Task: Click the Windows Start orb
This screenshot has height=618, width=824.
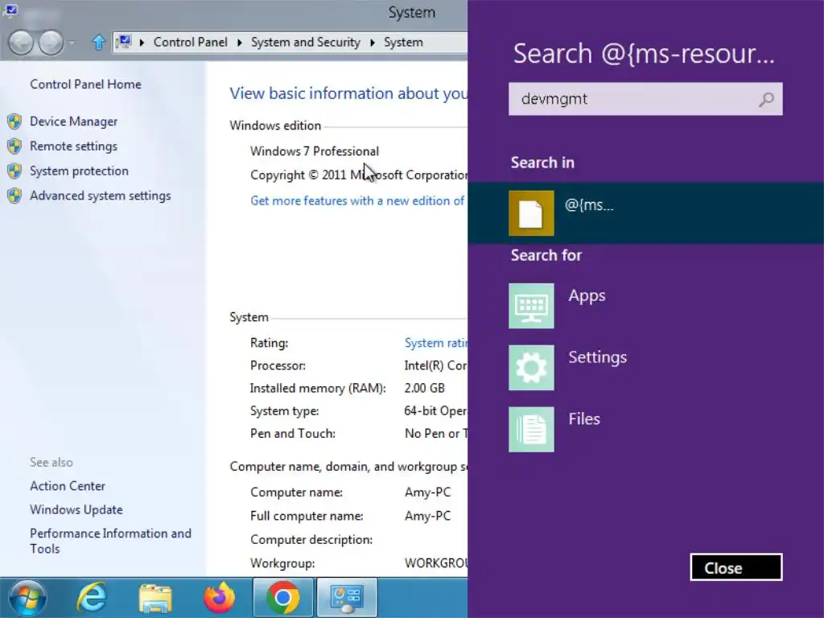Action: coord(27,598)
